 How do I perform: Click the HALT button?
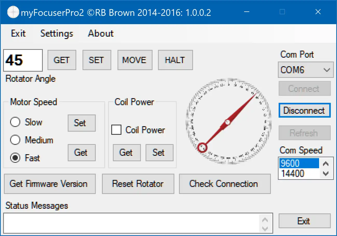[x=175, y=60]
